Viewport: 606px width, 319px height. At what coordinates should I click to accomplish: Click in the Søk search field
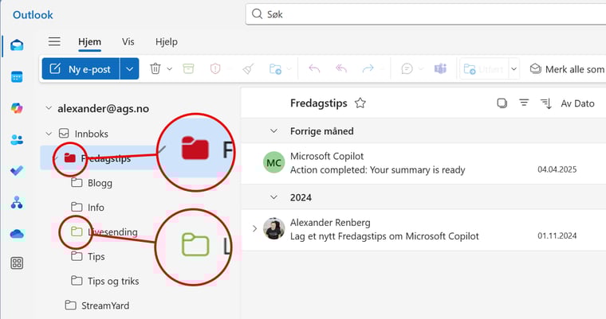click(425, 14)
